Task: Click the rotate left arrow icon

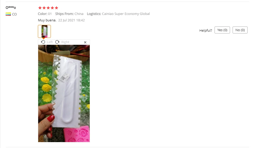Action: (x=43, y=42)
